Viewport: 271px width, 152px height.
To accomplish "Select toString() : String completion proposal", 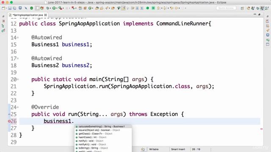I will (x=103, y=148).
